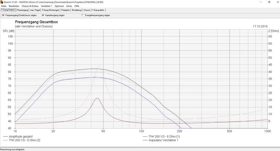The width and height of the screenshot is (280, 151).
Task: Switch to the max. Pegel tab
Action: coord(35,10)
